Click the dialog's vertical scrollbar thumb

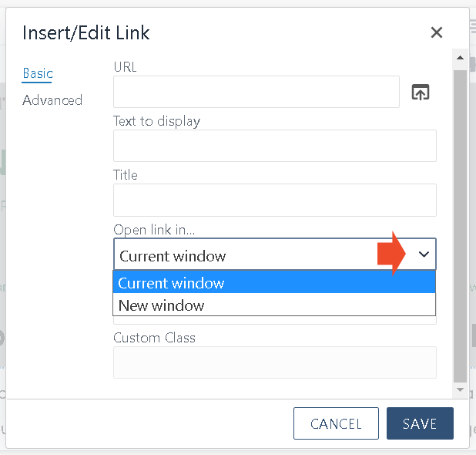pos(460,226)
